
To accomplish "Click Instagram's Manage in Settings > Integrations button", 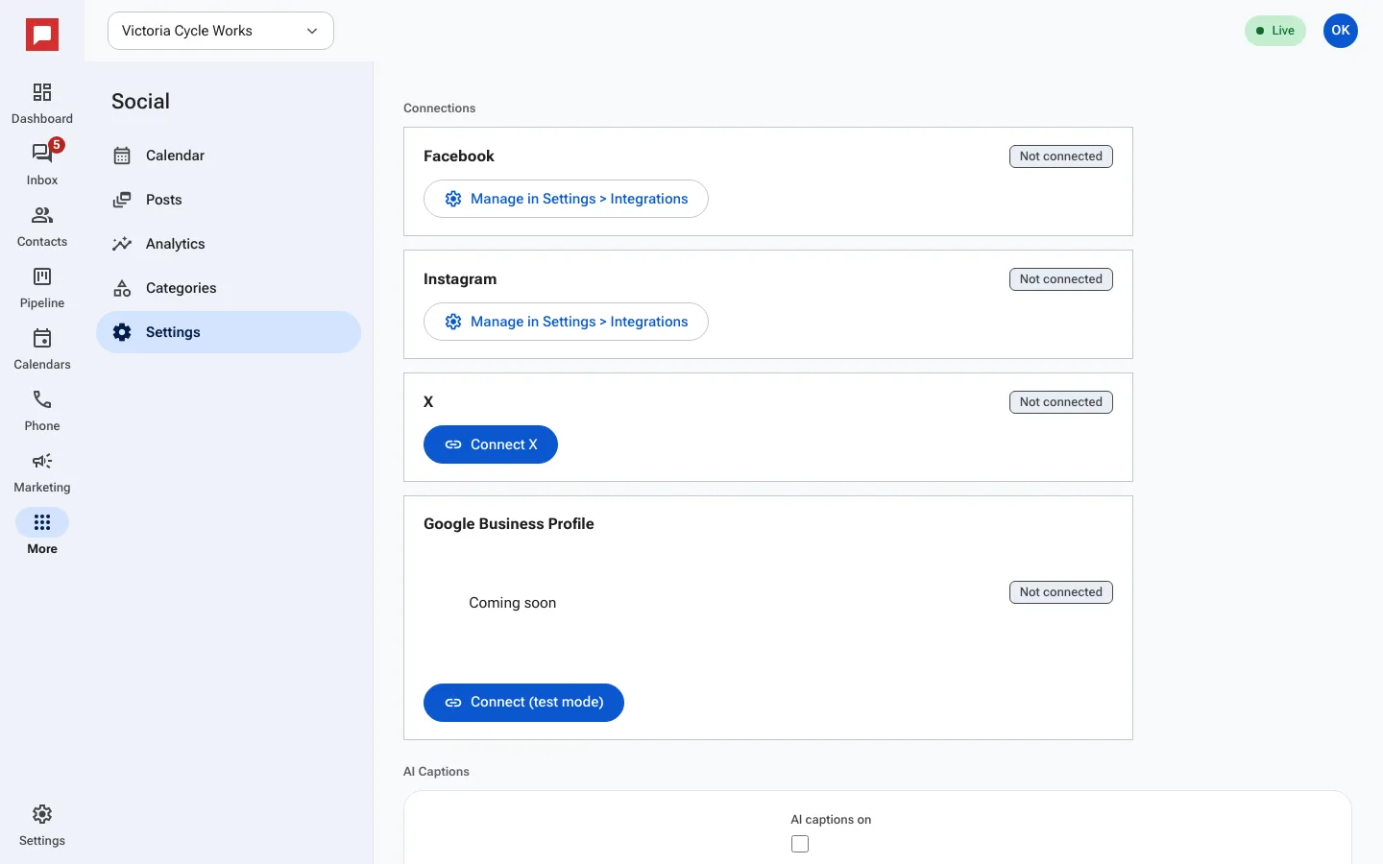I will tap(566, 322).
